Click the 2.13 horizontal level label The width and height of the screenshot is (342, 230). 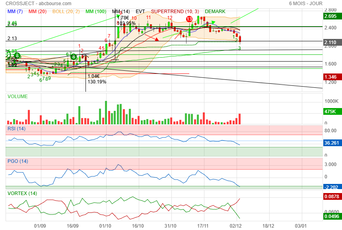(x=12, y=38)
